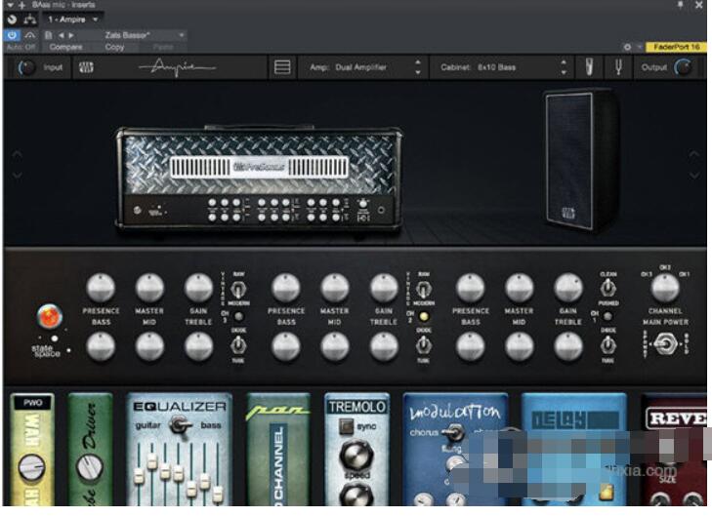Click the State Space red power light
Image resolution: width=712 pixels, height=517 pixels.
click(48, 317)
